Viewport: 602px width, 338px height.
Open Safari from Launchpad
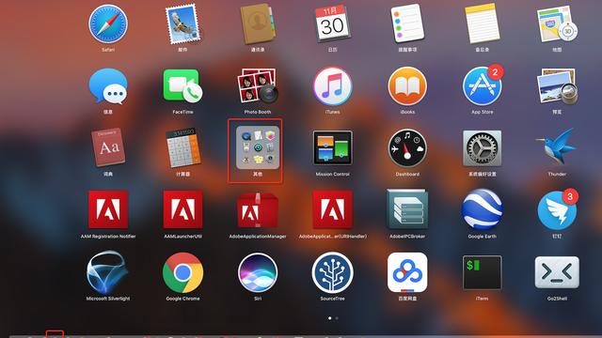point(108,24)
